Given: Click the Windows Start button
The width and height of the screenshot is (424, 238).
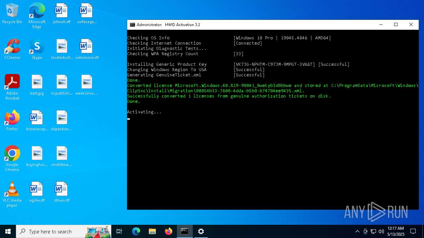Looking at the screenshot, I should (8, 231).
